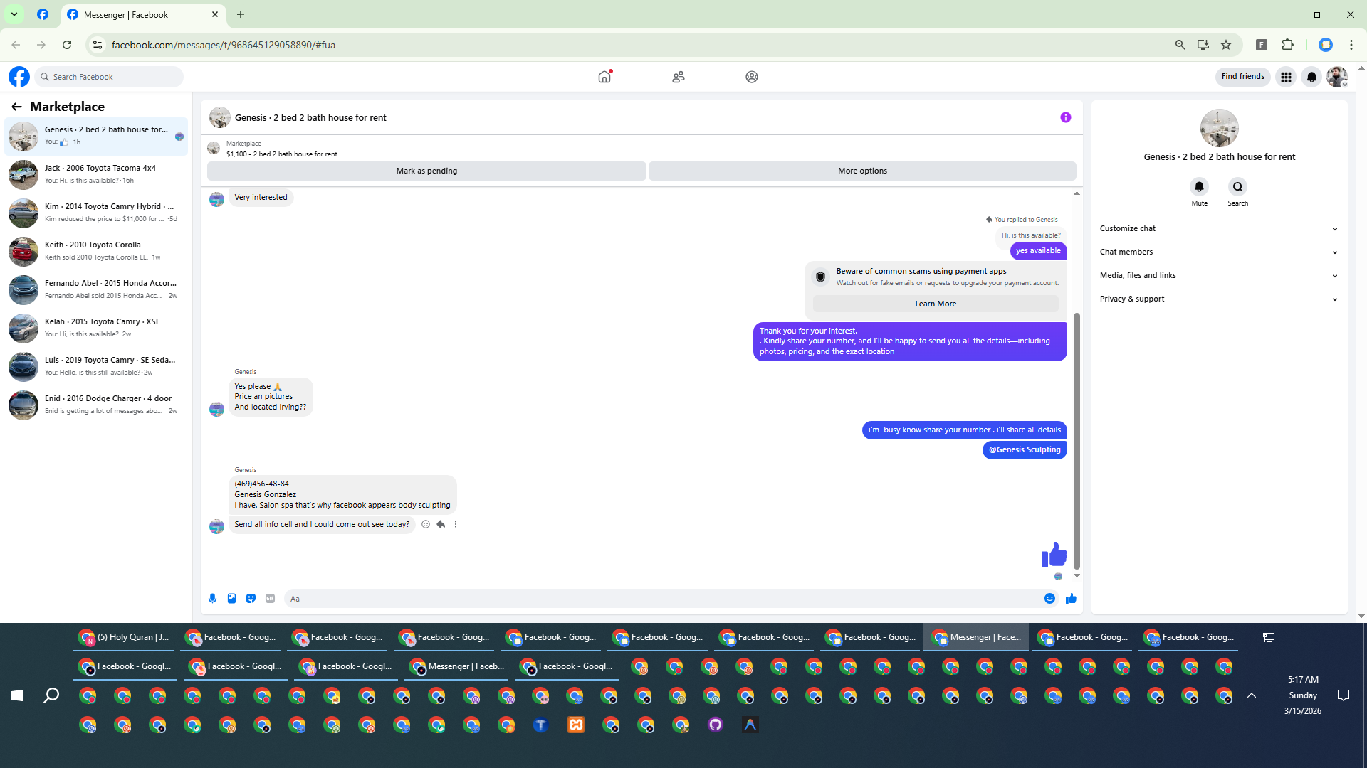Image resolution: width=1367 pixels, height=768 pixels.
Task: Open the Jack 2006 Toyota Tacoma conversation
Action: (97, 174)
